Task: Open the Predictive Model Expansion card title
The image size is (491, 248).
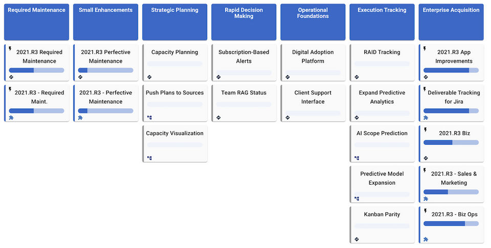Action: tap(382, 178)
